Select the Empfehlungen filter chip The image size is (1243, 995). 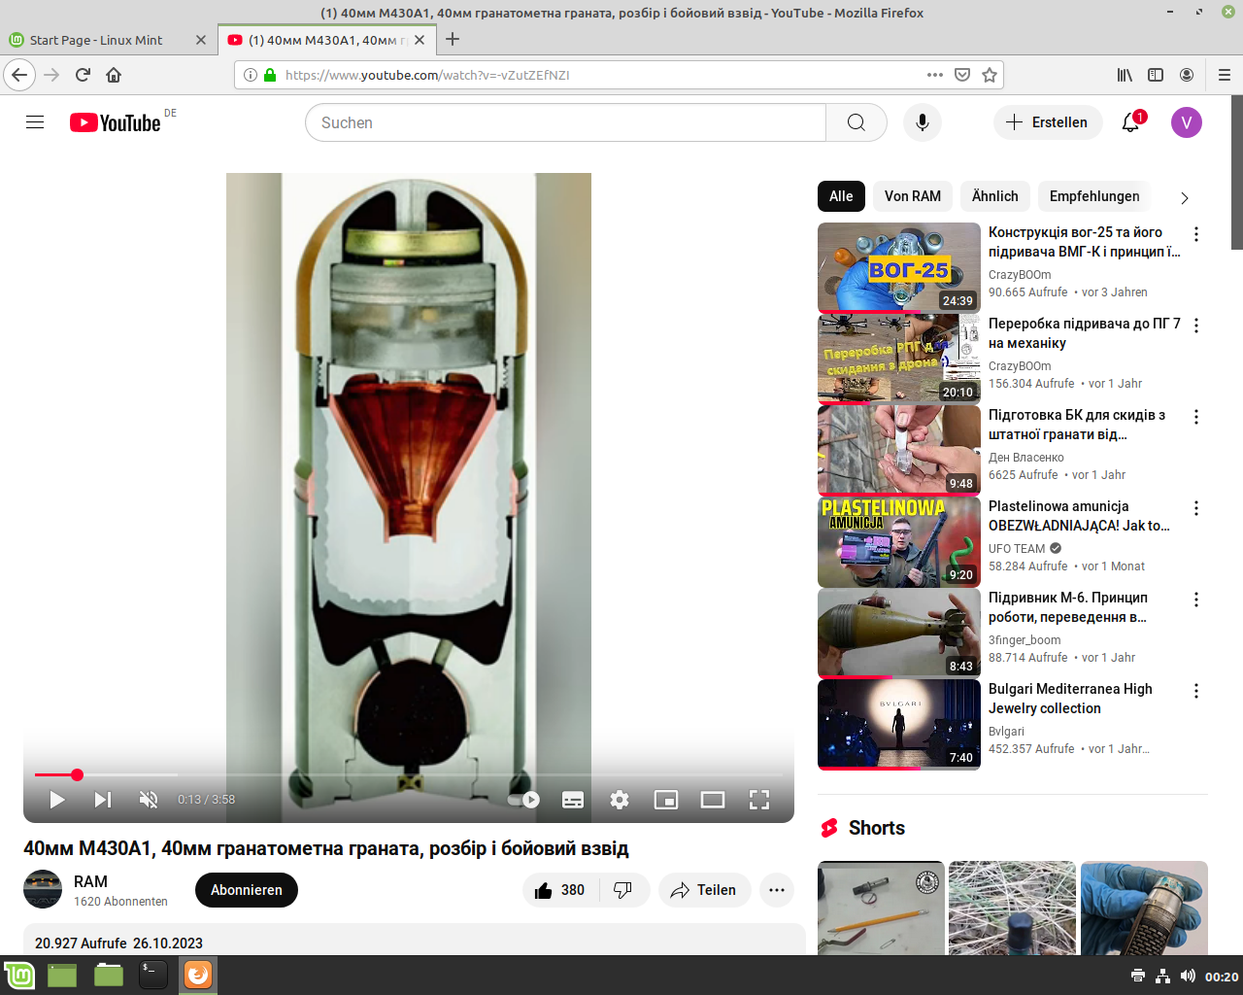tap(1094, 196)
